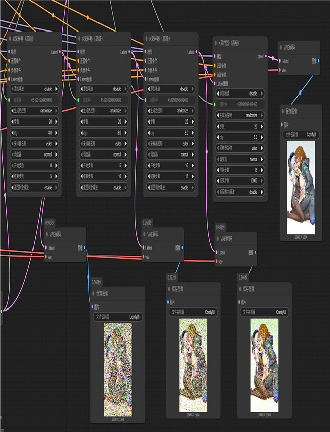
Task: Click 图片 input port on 0.560秒 保存图像 node
Action: tap(93, 306)
